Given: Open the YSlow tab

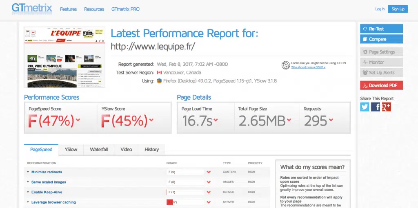Looking at the screenshot, I should coord(71,150).
